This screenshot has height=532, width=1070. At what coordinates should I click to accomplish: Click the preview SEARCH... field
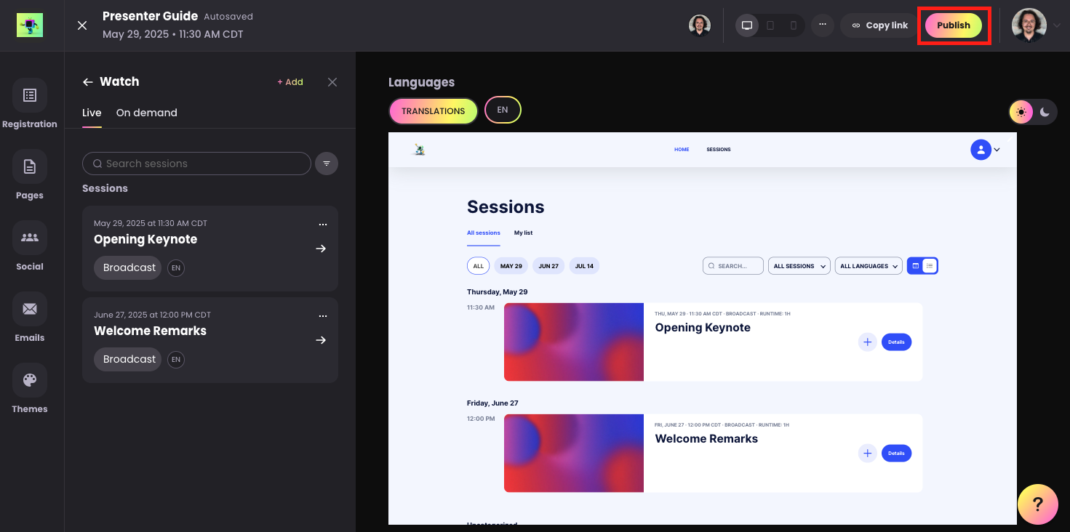(733, 266)
